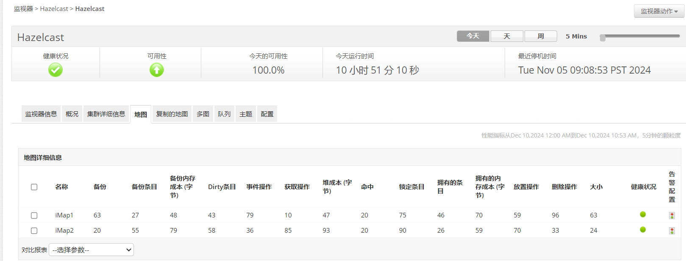
Task: Click the first Hazelcast breadcrumb link
Action: (x=54, y=8)
